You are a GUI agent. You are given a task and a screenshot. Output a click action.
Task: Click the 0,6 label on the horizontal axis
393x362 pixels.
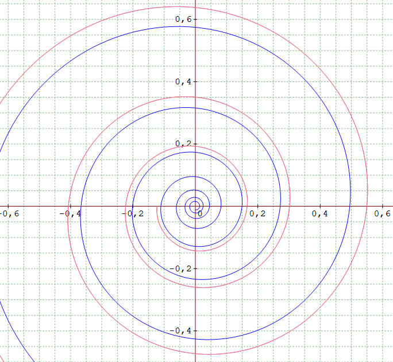(383, 213)
